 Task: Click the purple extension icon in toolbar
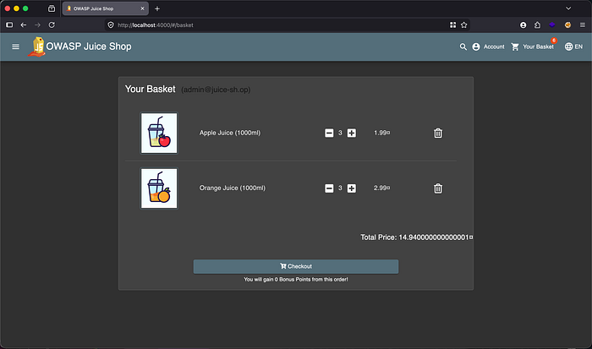(552, 25)
